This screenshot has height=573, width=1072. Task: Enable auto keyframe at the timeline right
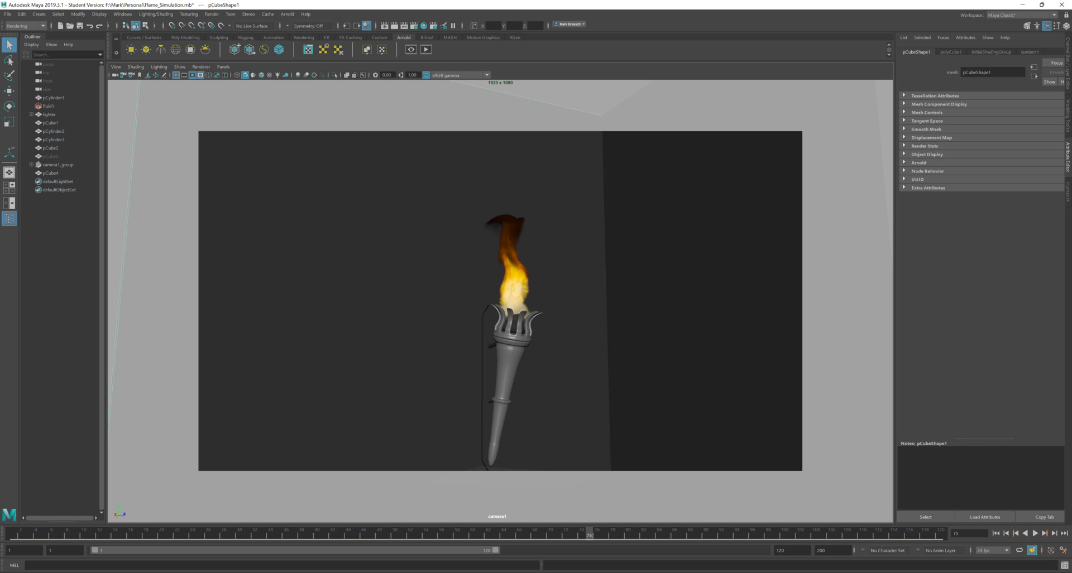[1032, 550]
